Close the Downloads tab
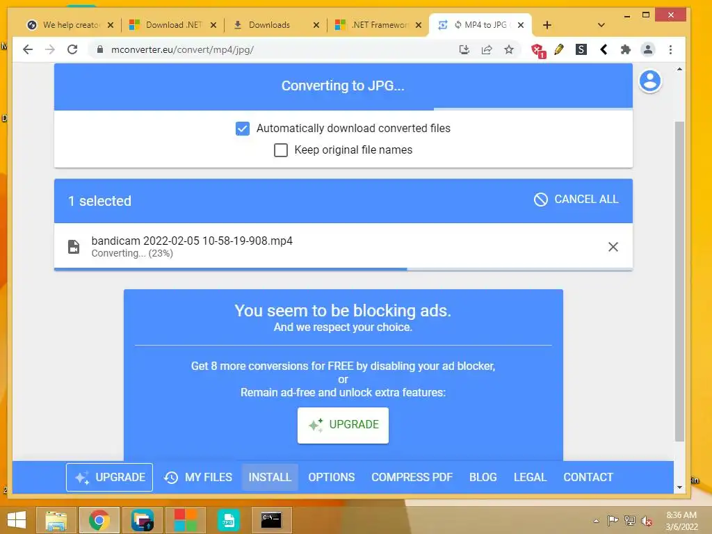Viewport: 712px width, 534px height. pyautogui.click(x=316, y=25)
